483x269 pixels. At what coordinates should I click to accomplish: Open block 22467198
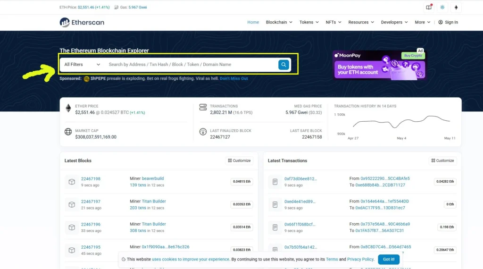(x=91, y=179)
